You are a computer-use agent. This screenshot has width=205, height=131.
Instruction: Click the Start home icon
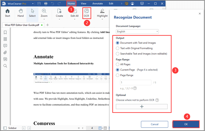click(x=7, y=13)
